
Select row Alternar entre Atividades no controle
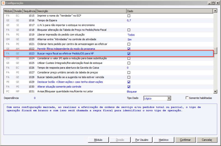[108, 39]
